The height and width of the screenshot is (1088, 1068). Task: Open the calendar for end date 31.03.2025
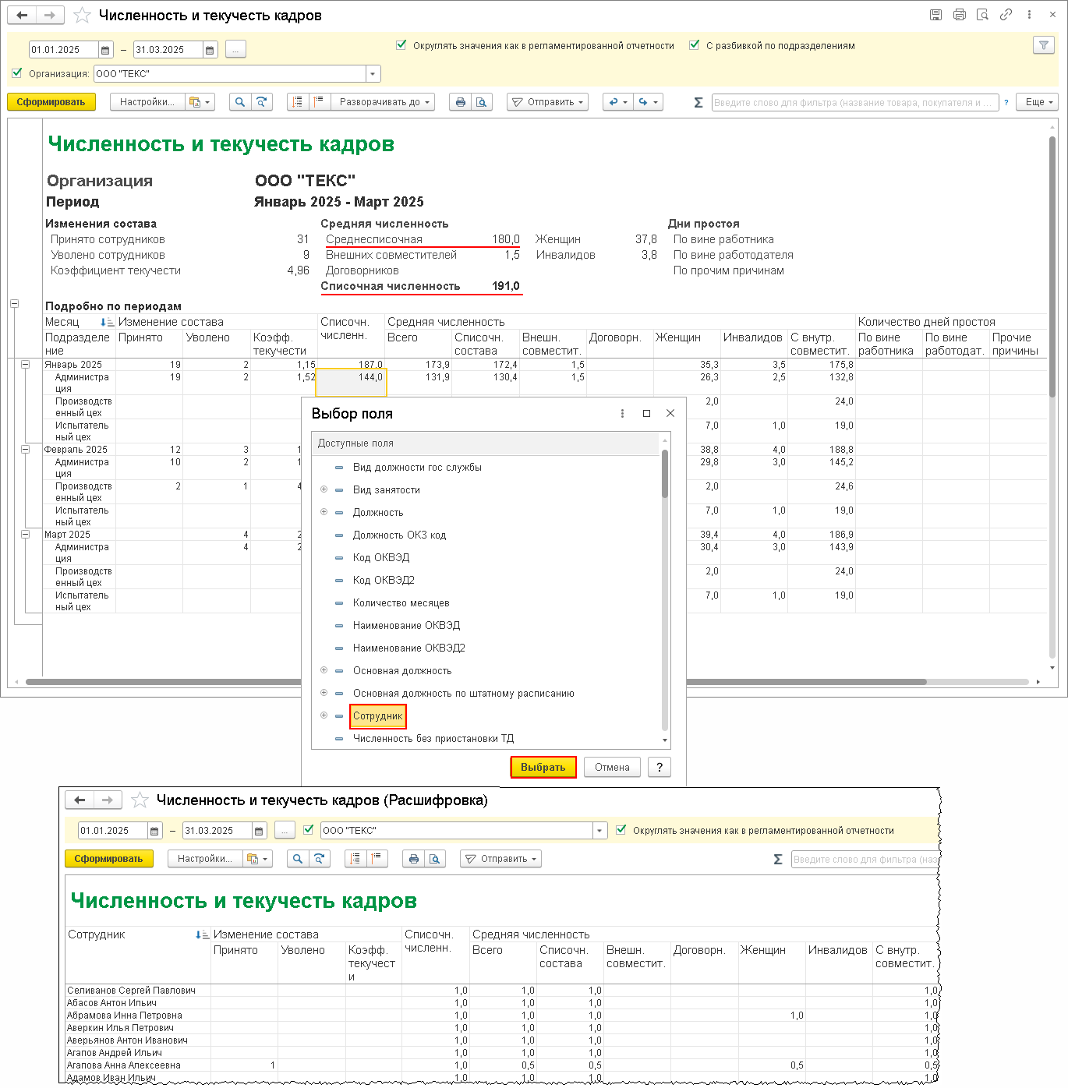210,50
